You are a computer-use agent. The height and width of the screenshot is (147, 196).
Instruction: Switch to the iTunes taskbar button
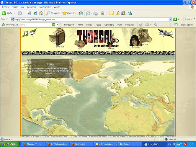point(125,144)
